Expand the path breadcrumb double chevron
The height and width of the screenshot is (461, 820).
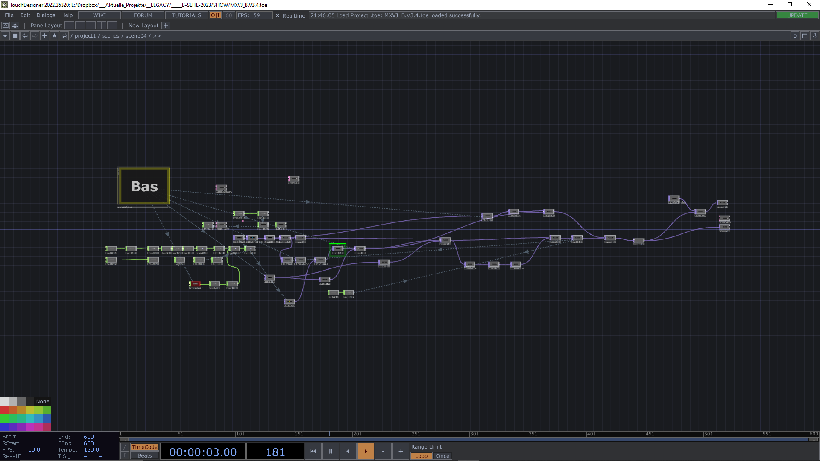pos(157,36)
